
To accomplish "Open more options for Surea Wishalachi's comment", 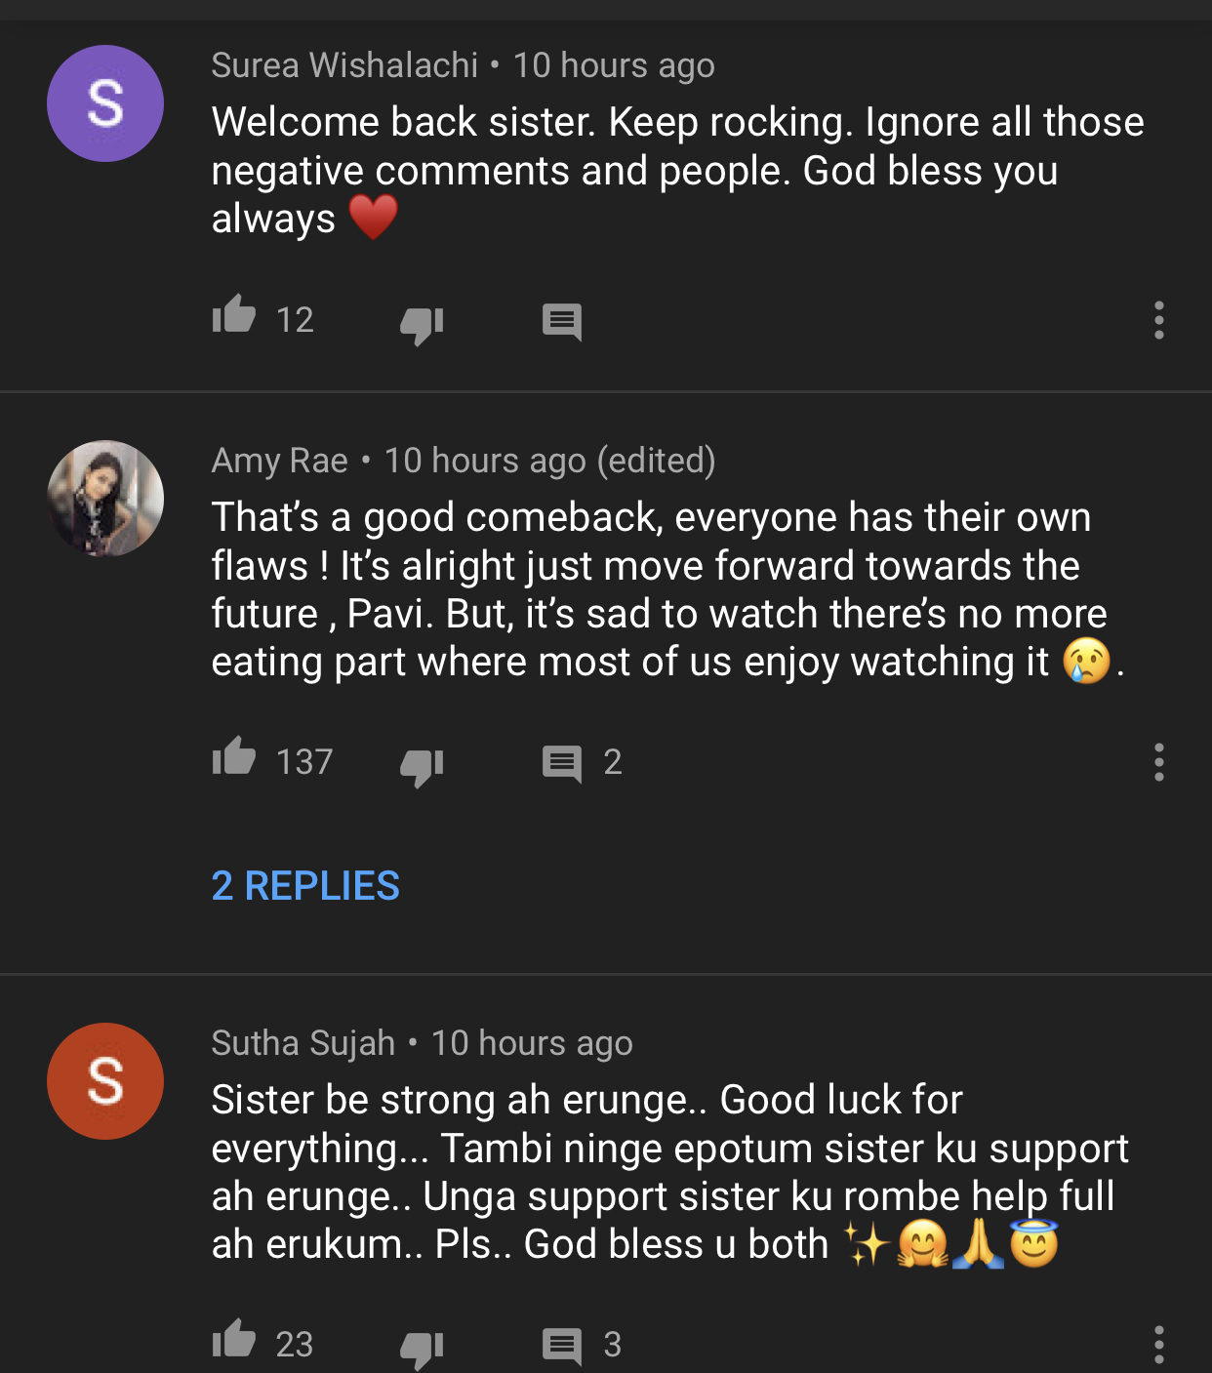I will coord(1158,320).
